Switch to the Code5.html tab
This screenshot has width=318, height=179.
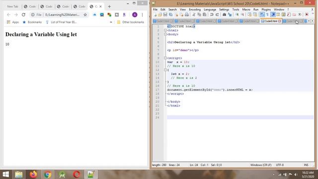(x=249, y=21)
